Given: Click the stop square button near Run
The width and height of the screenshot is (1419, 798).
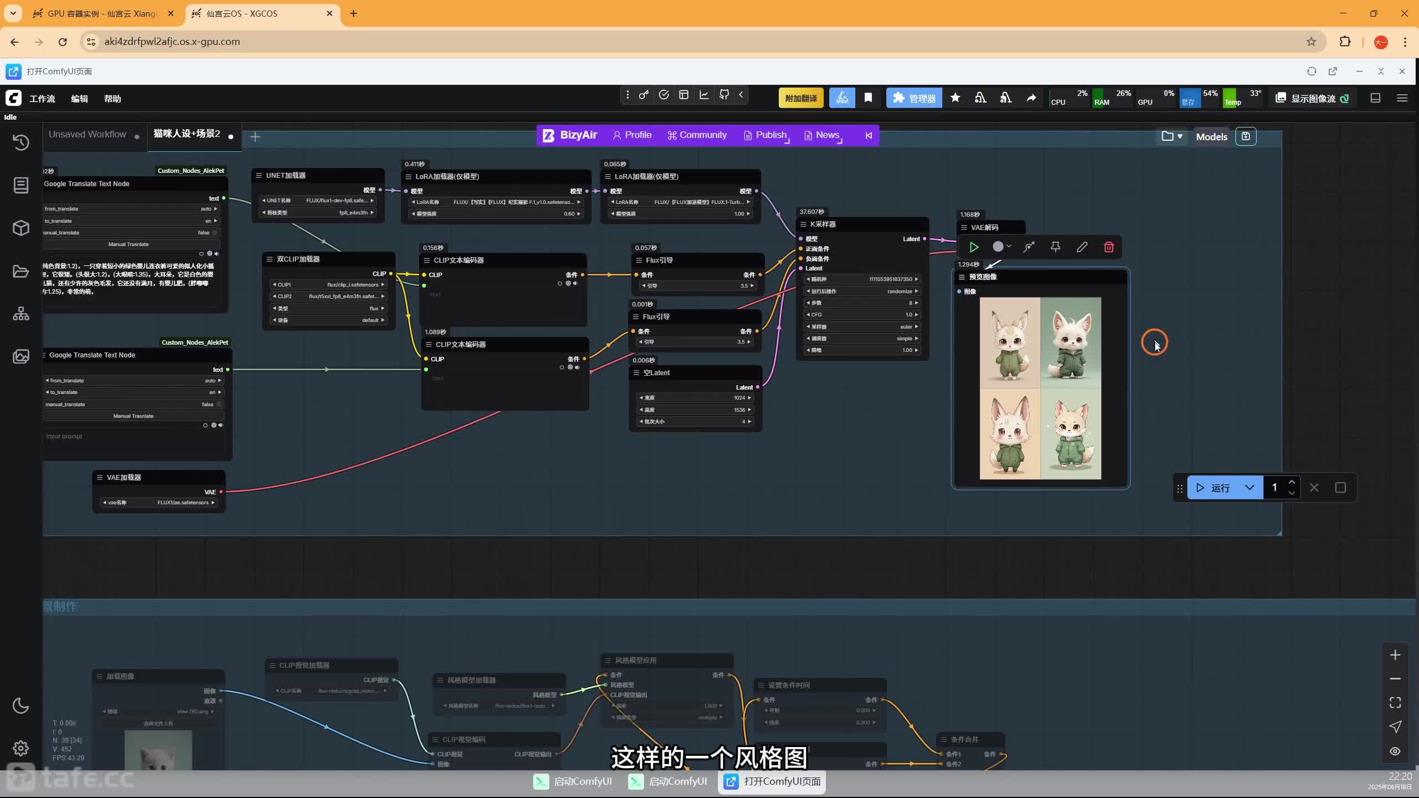Looking at the screenshot, I should (1340, 488).
